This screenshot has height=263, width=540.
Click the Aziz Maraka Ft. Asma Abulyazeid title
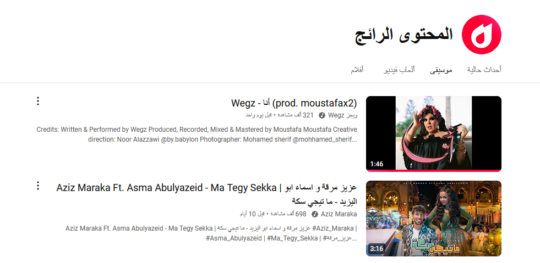207,188
